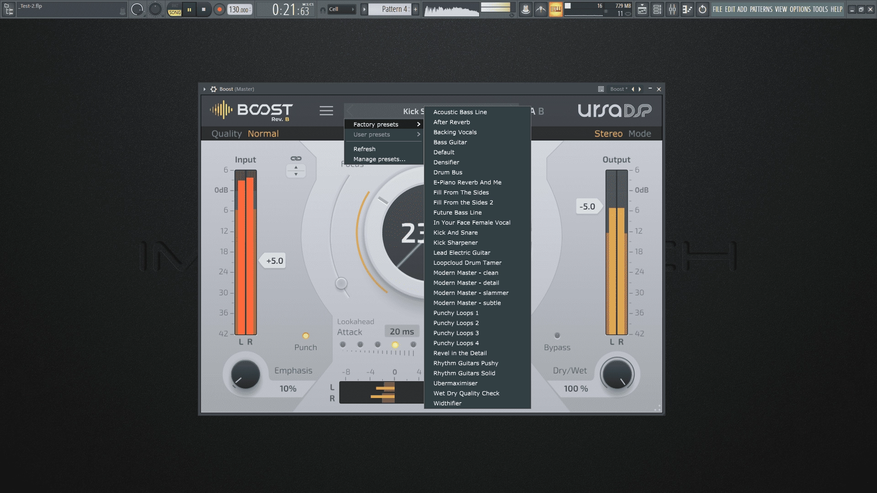The width and height of the screenshot is (877, 493).
Task: Toggle the input/output link icon
Action: pos(296,158)
